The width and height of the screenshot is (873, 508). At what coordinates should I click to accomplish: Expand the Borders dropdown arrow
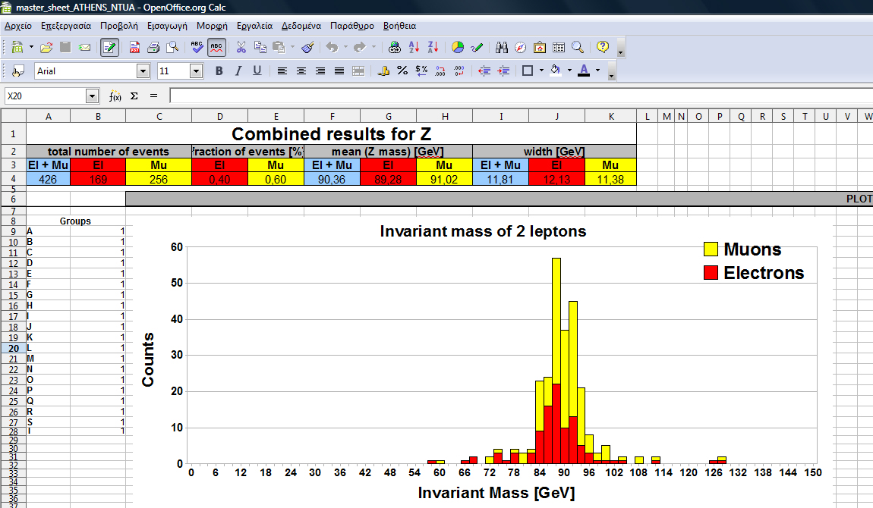(x=542, y=71)
